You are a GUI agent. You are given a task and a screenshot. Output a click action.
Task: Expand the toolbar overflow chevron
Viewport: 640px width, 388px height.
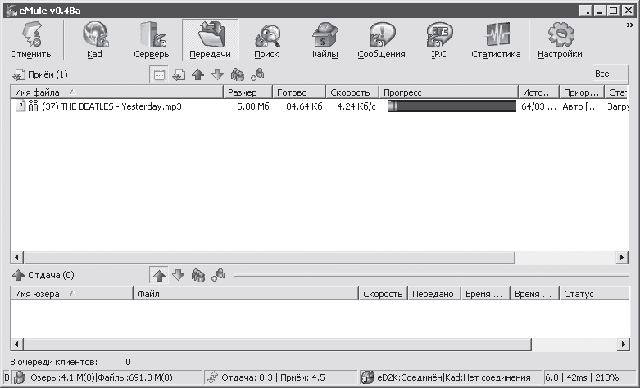click(x=630, y=25)
